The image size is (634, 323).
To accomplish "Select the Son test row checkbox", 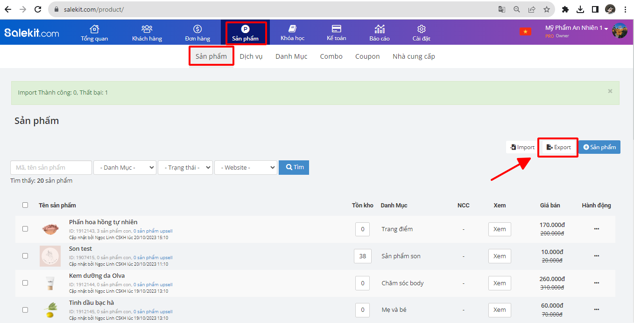I will pos(25,256).
